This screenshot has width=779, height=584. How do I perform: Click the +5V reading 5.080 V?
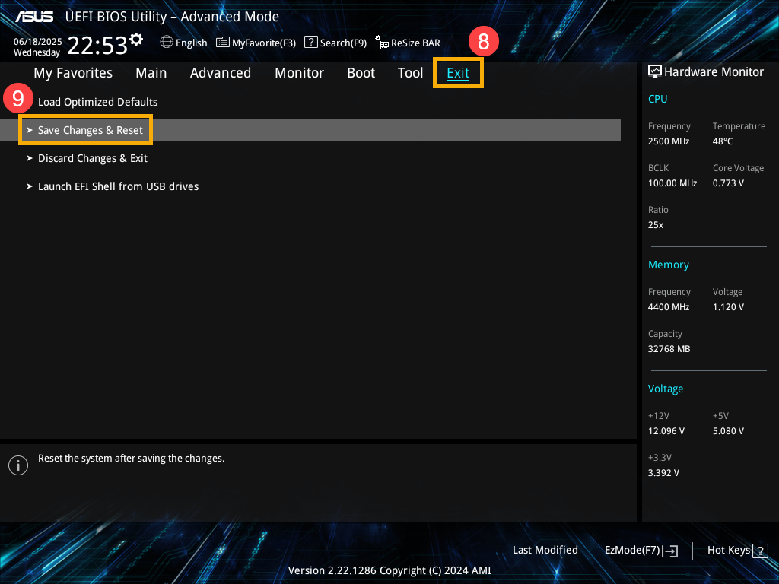(x=728, y=431)
